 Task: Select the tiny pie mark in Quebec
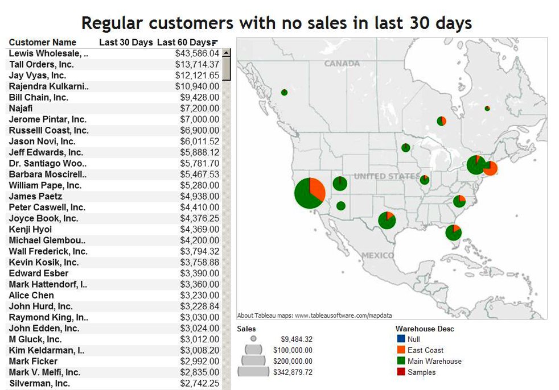[x=487, y=108]
